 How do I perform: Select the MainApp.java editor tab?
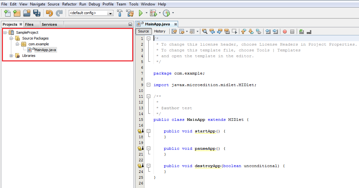click(157, 24)
